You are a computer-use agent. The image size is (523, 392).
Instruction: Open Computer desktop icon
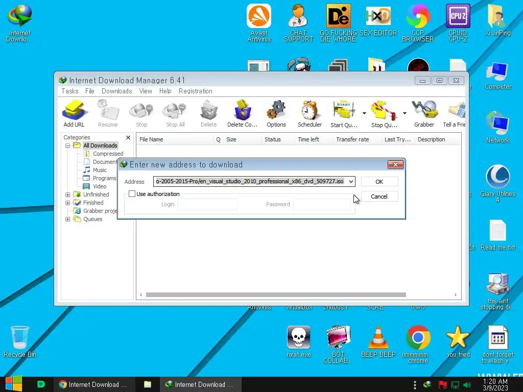coord(497,76)
